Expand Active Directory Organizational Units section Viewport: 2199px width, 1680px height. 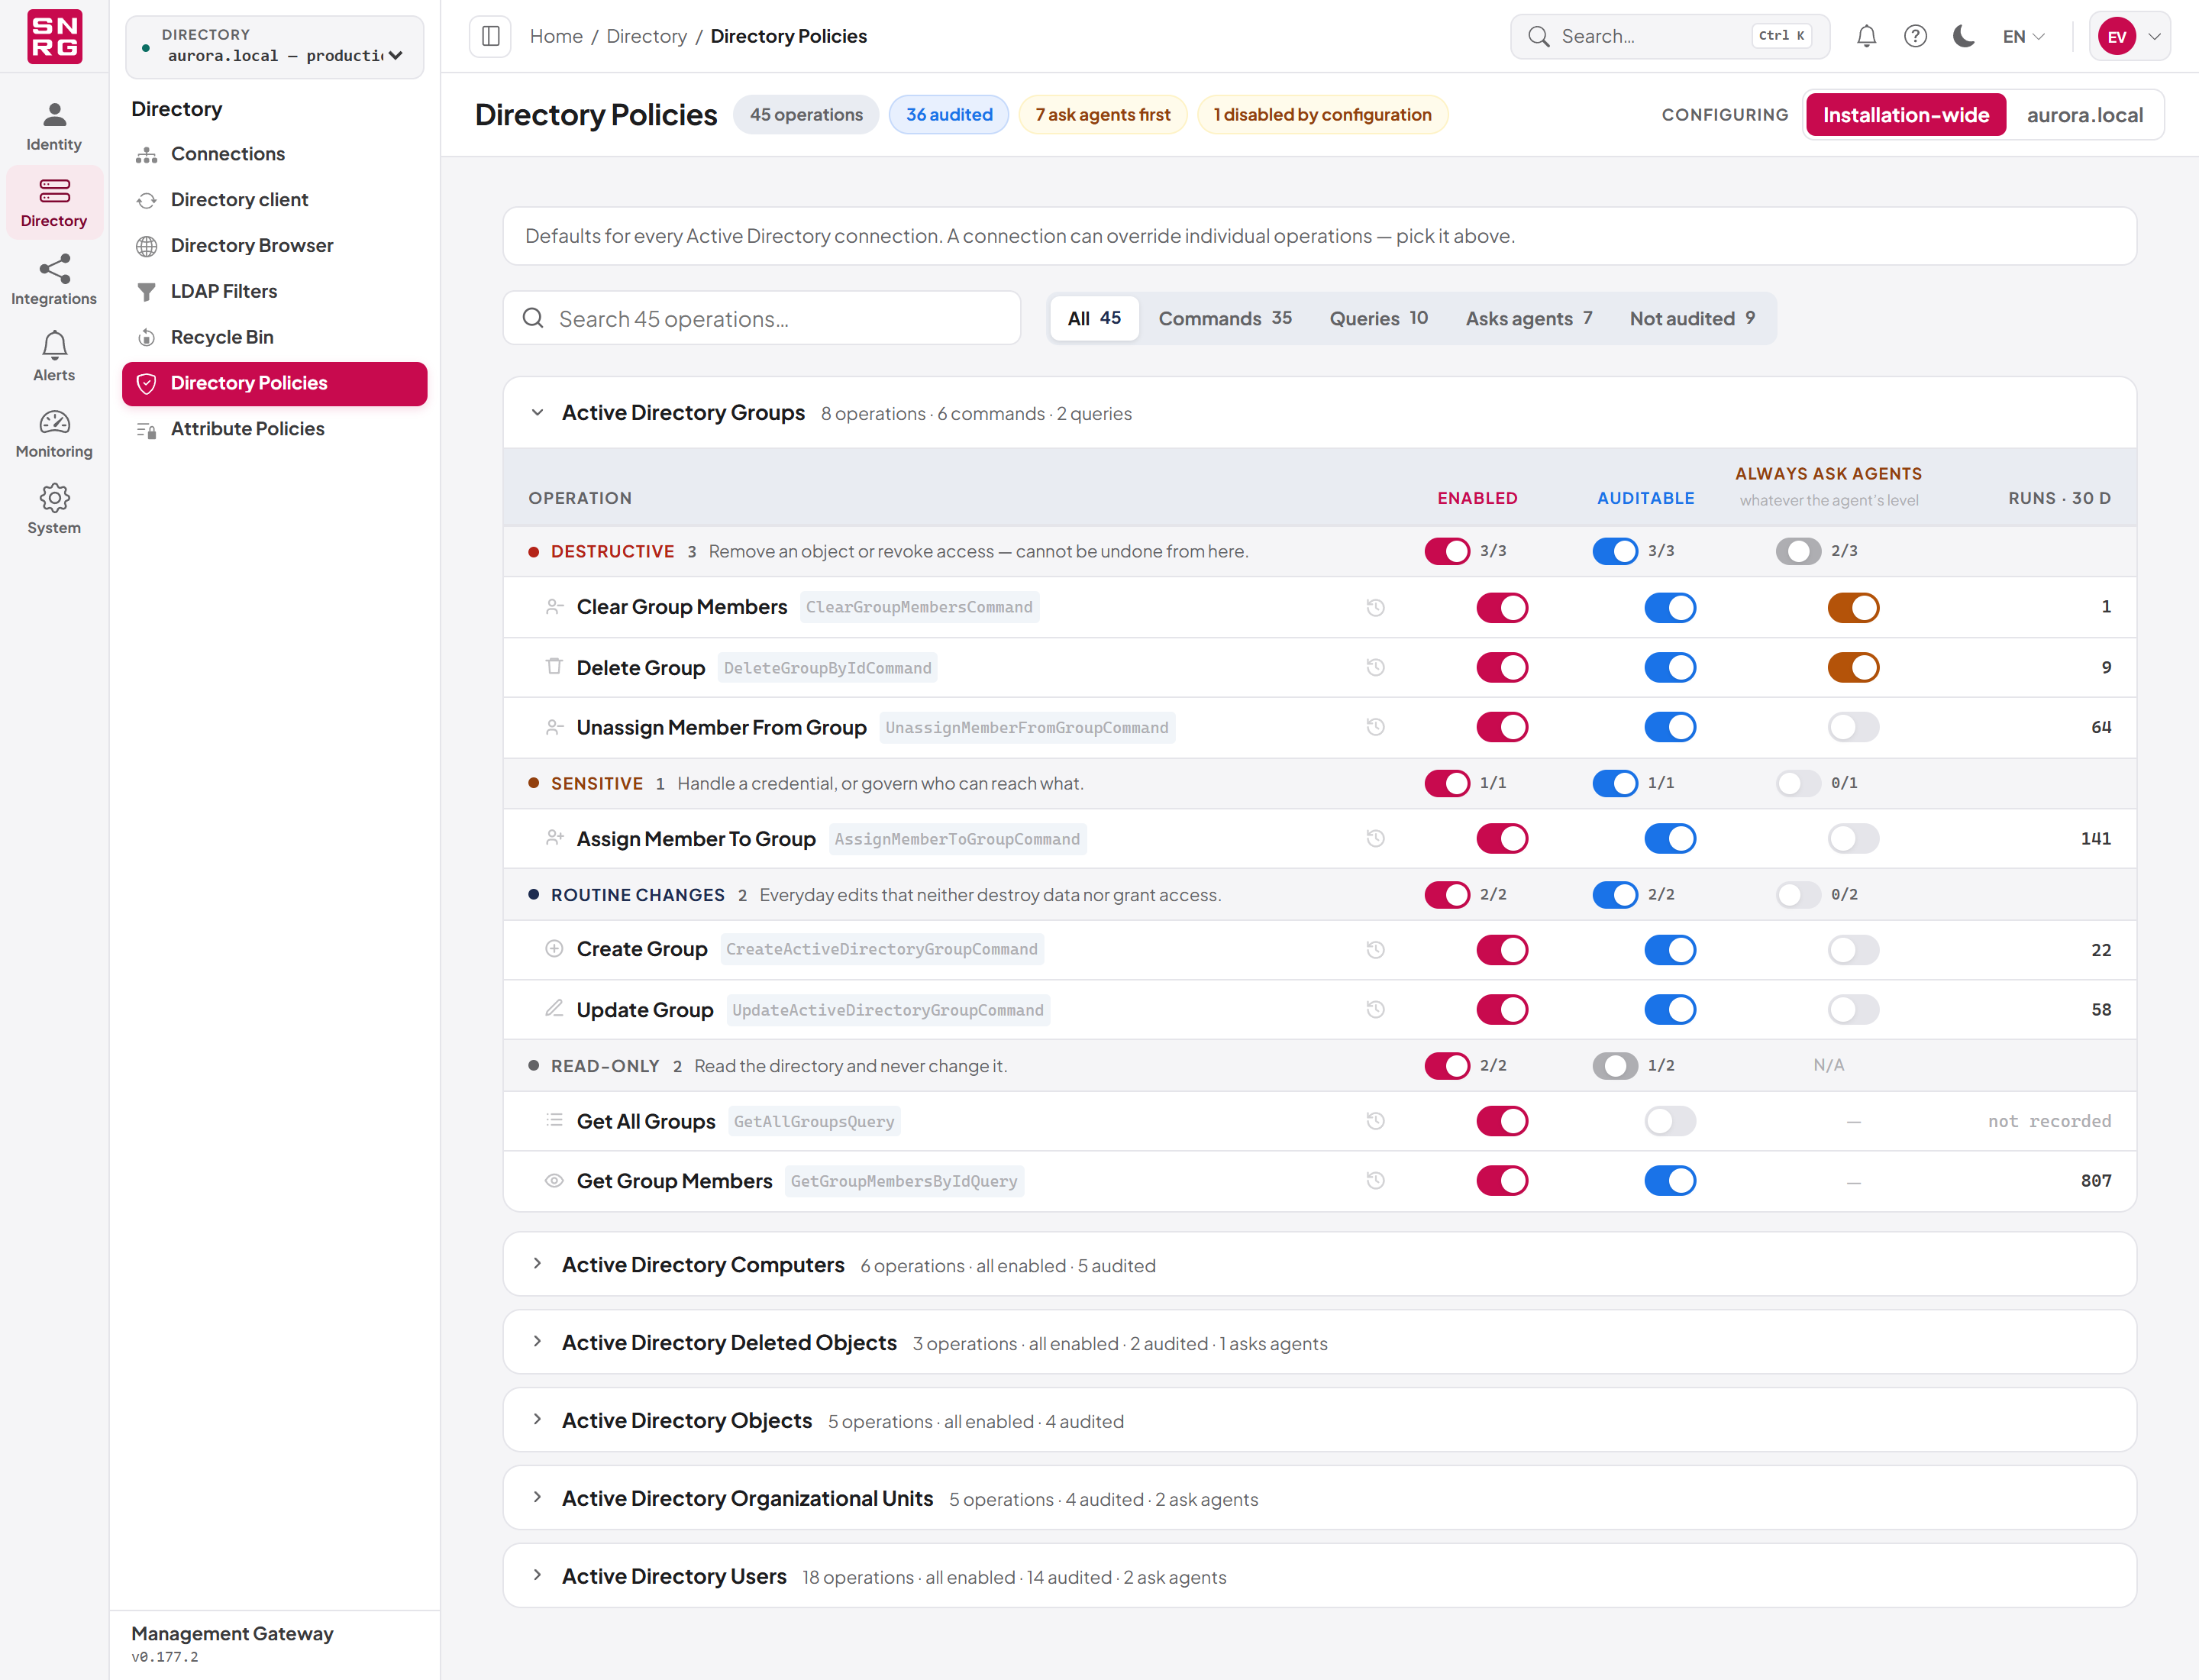(x=1319, y=1498)
